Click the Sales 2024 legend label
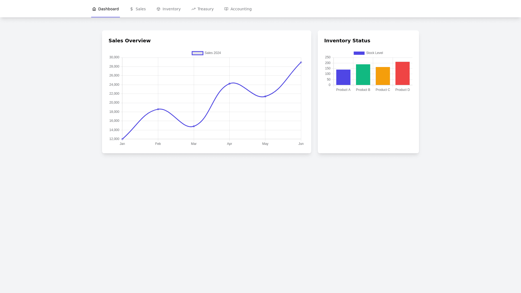This screenshot has width=521, height=293. tap(213, 53)
